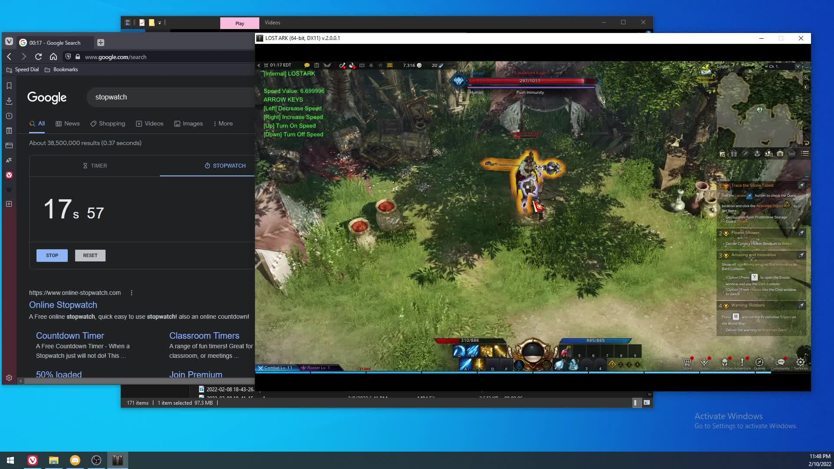834x469 pixels.
Task: Switch to the TIMER tab
Action: tap(95, 166)
